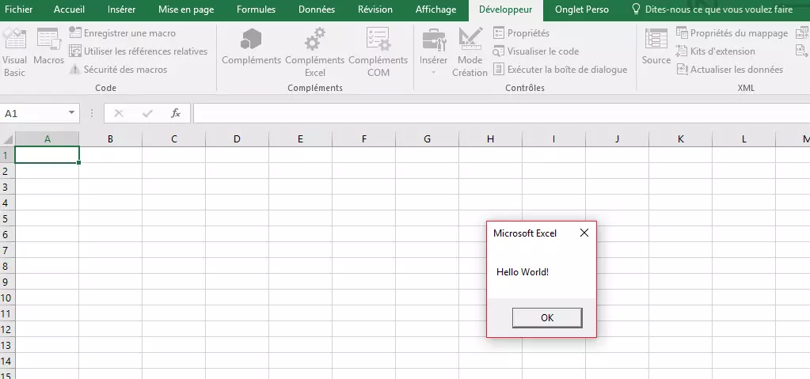Click Visualiser le code
Image resolution: width=810 pixels, height=379 pixels.
(x=536, y=51)
